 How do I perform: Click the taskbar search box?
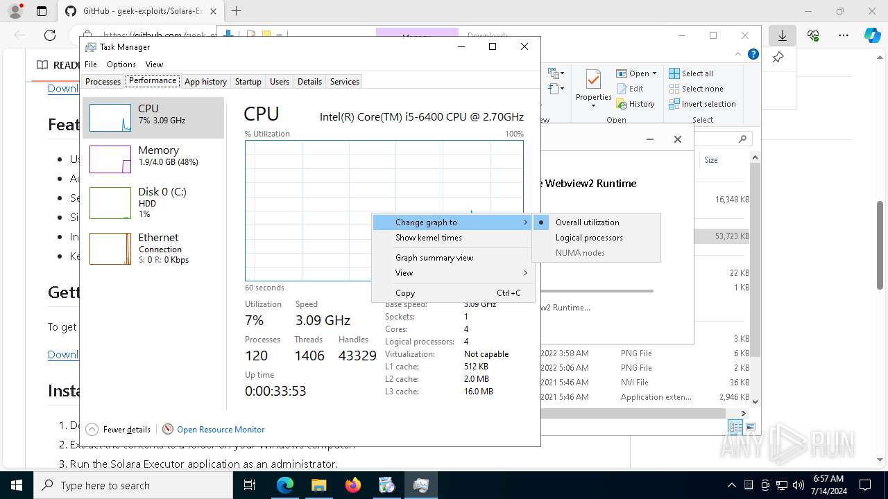[133, 485]
